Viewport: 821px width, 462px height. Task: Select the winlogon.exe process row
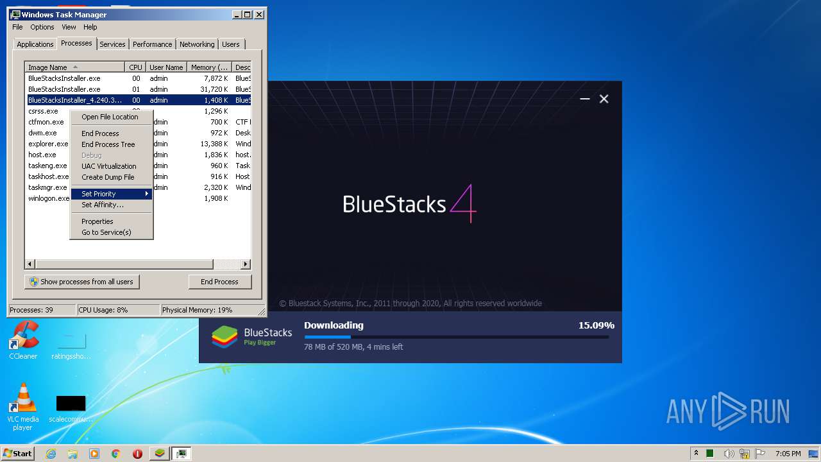coord(138,198)
